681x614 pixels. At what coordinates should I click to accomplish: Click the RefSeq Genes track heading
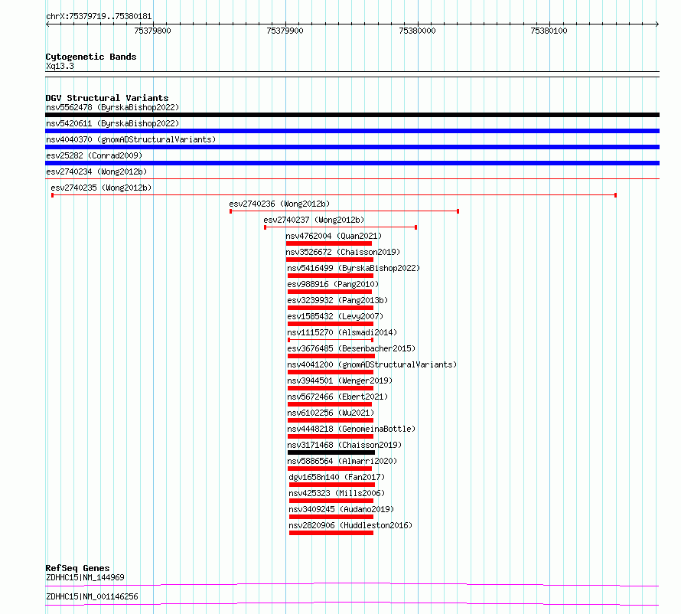(77, 568)
